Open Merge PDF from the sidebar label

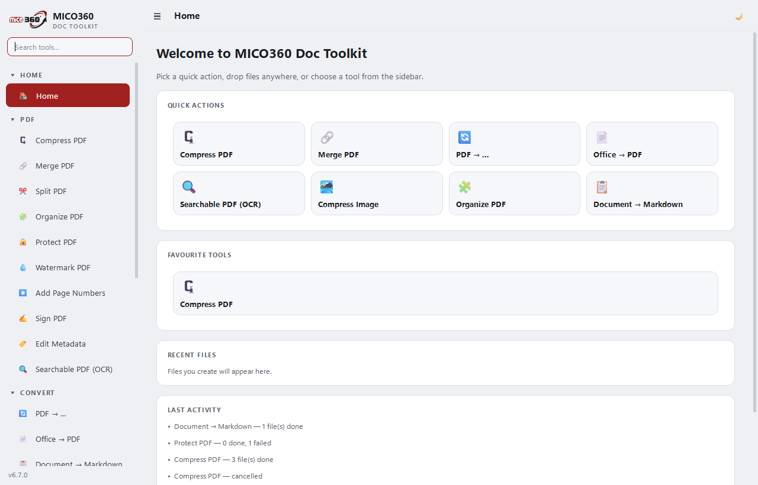pyautogui.click(x=55, y=166)
